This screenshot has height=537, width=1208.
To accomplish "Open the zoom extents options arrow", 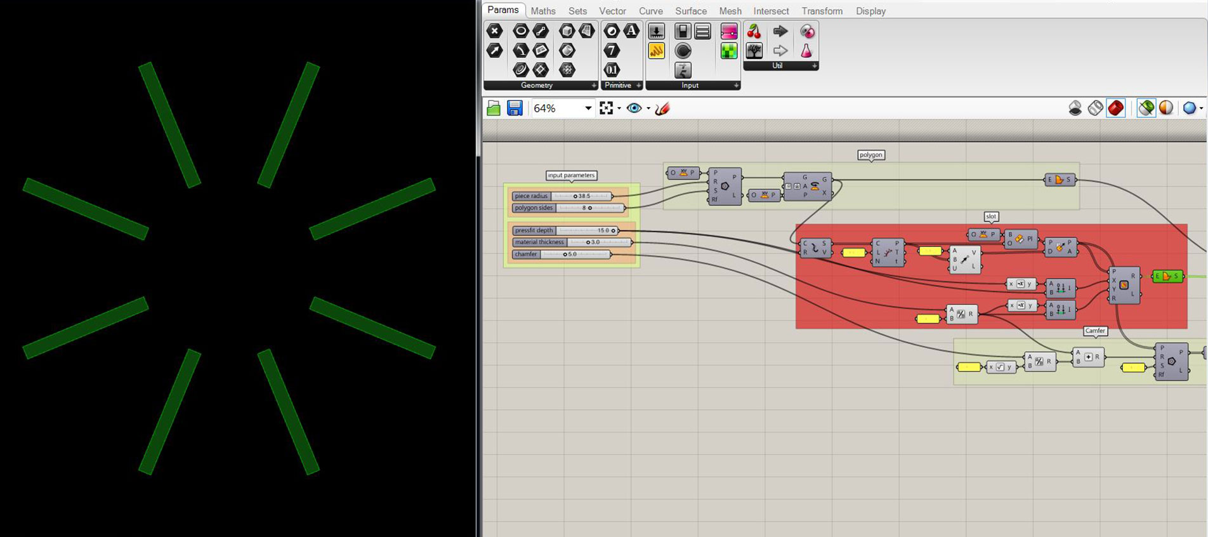I will tap(619, 109).
